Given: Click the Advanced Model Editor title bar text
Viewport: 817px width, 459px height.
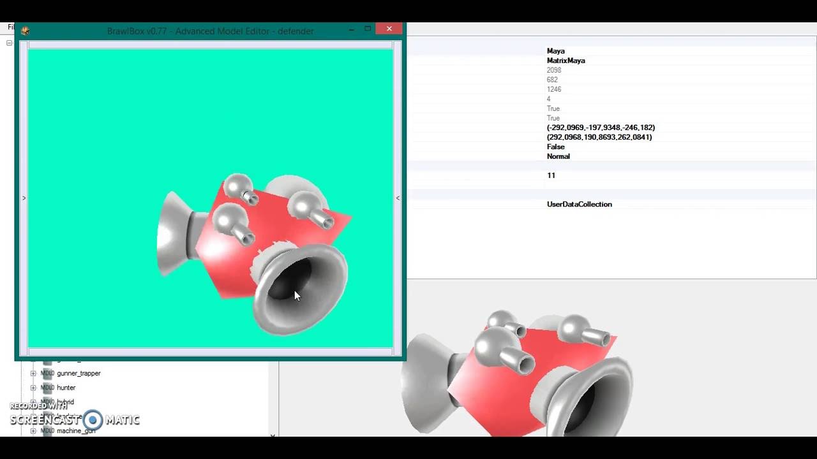Looking at the screenshot, I should (211, 31).
